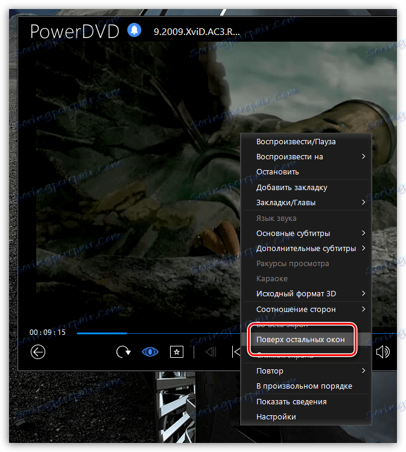Expand arrow next to Основные субтитры

[x=363, y=233]
